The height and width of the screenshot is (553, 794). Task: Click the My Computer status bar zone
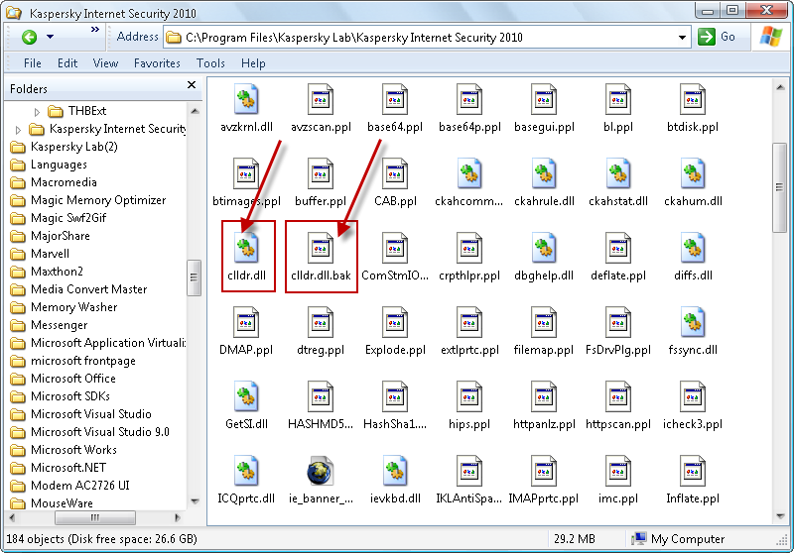[x=679, y=539]
